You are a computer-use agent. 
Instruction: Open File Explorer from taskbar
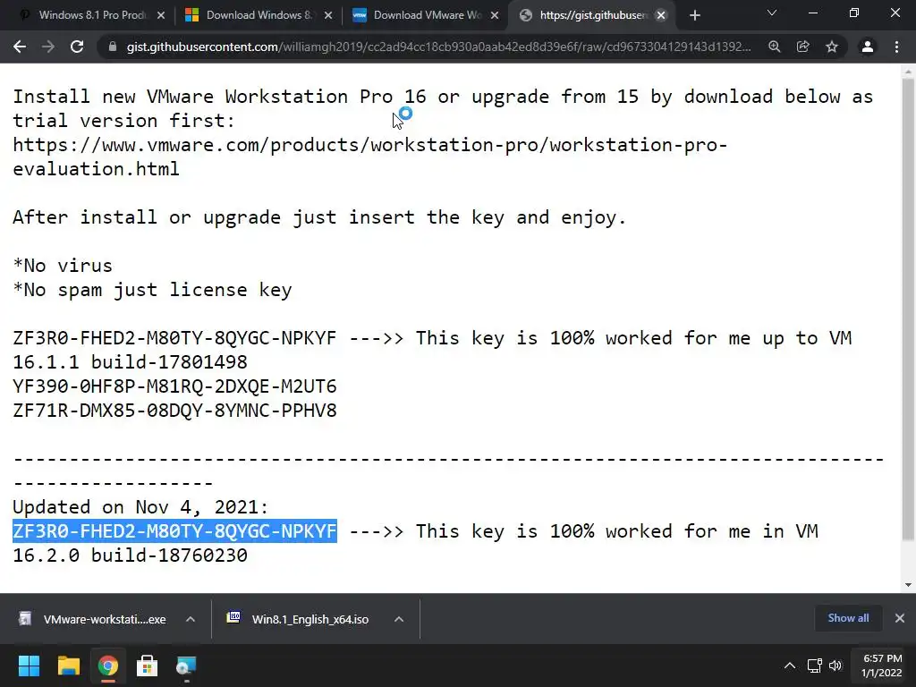[68, 666]
